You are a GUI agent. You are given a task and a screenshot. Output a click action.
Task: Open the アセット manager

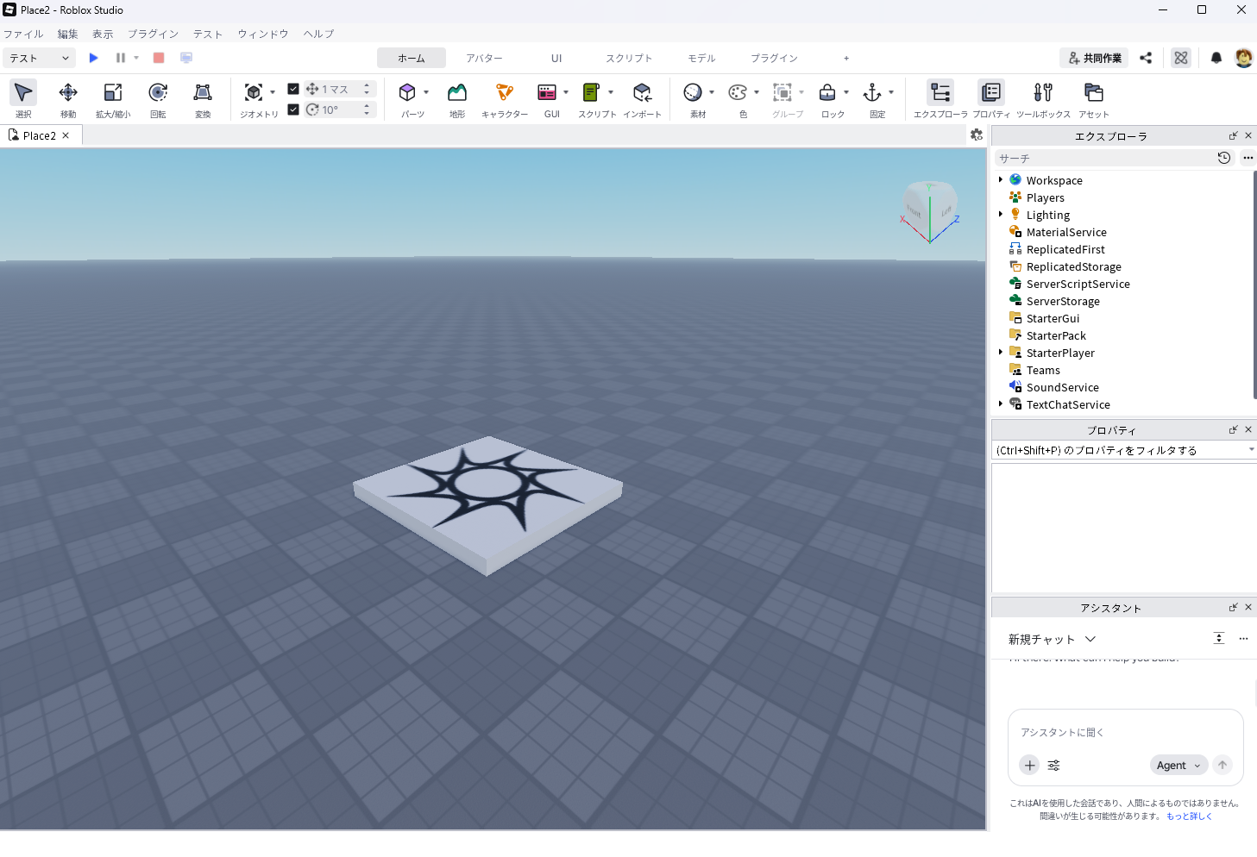click(1093, 98)
